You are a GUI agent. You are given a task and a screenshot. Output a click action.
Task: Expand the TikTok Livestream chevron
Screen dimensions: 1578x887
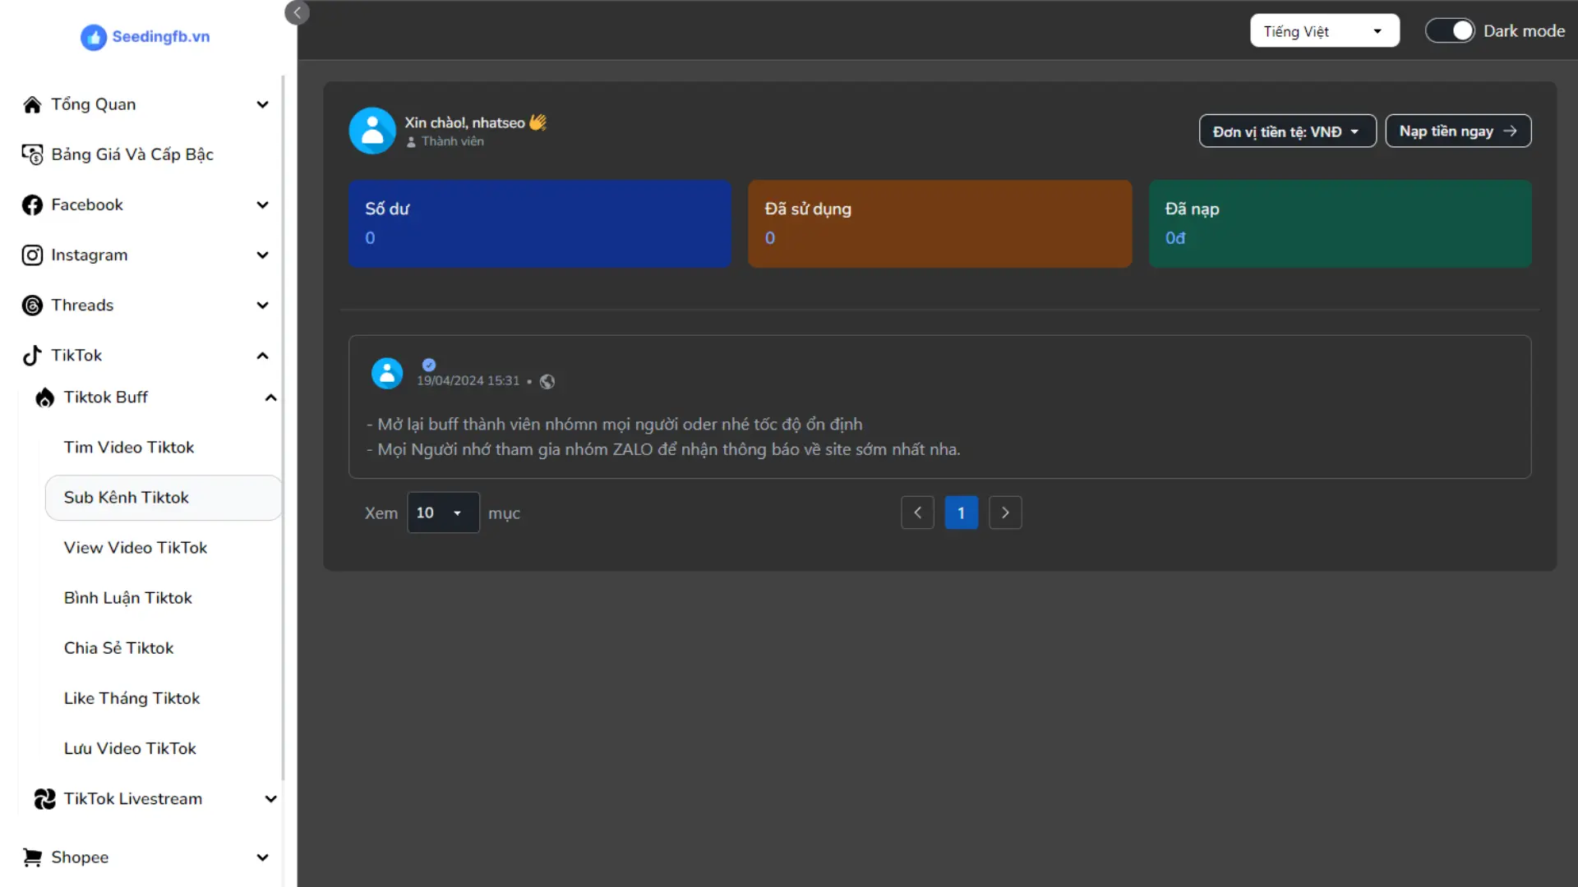click(x=270, y=799)
